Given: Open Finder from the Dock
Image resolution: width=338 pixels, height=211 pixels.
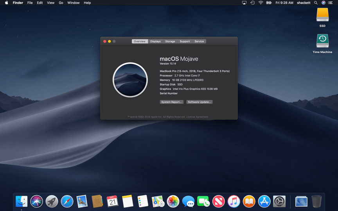Looking at the screenshot, I should point(22,201).
